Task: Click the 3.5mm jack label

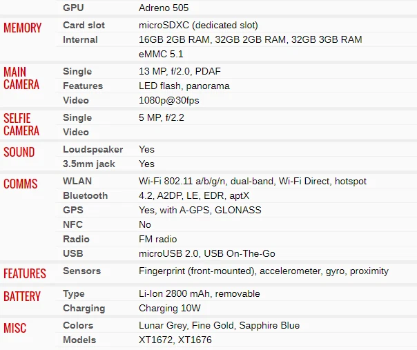Action: click(x=90, y=164)
